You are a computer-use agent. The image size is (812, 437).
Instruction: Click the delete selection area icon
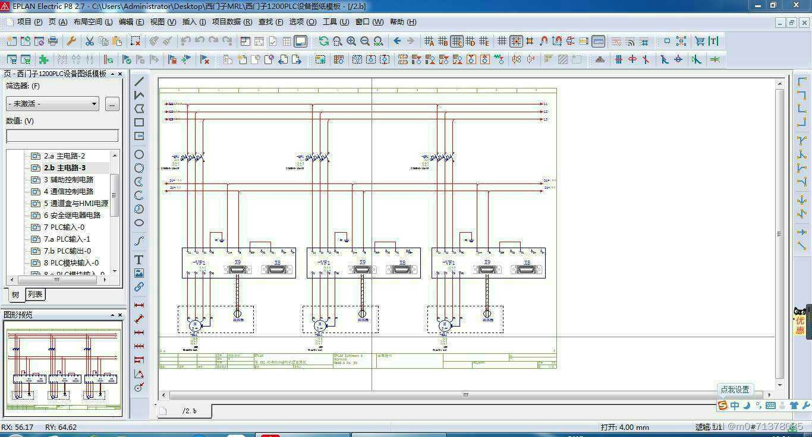136,41
